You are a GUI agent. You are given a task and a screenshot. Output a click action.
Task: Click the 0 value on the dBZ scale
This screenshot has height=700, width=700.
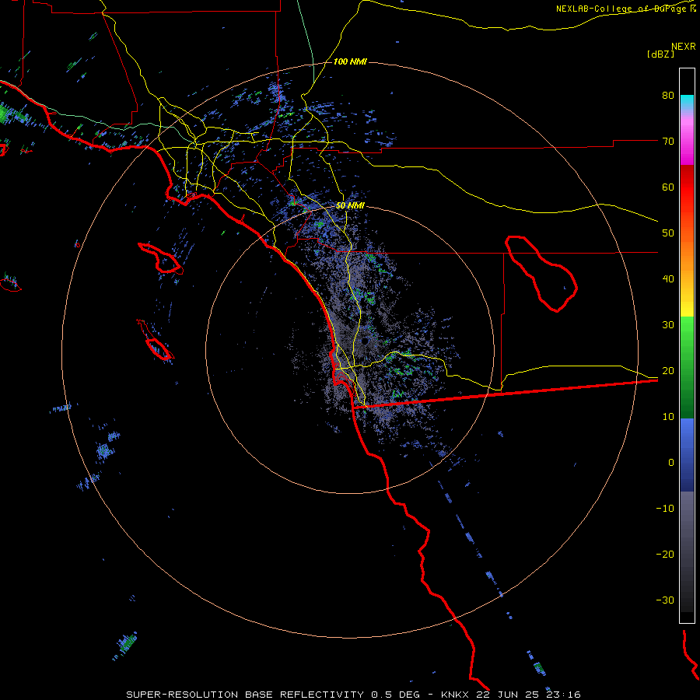671,463
